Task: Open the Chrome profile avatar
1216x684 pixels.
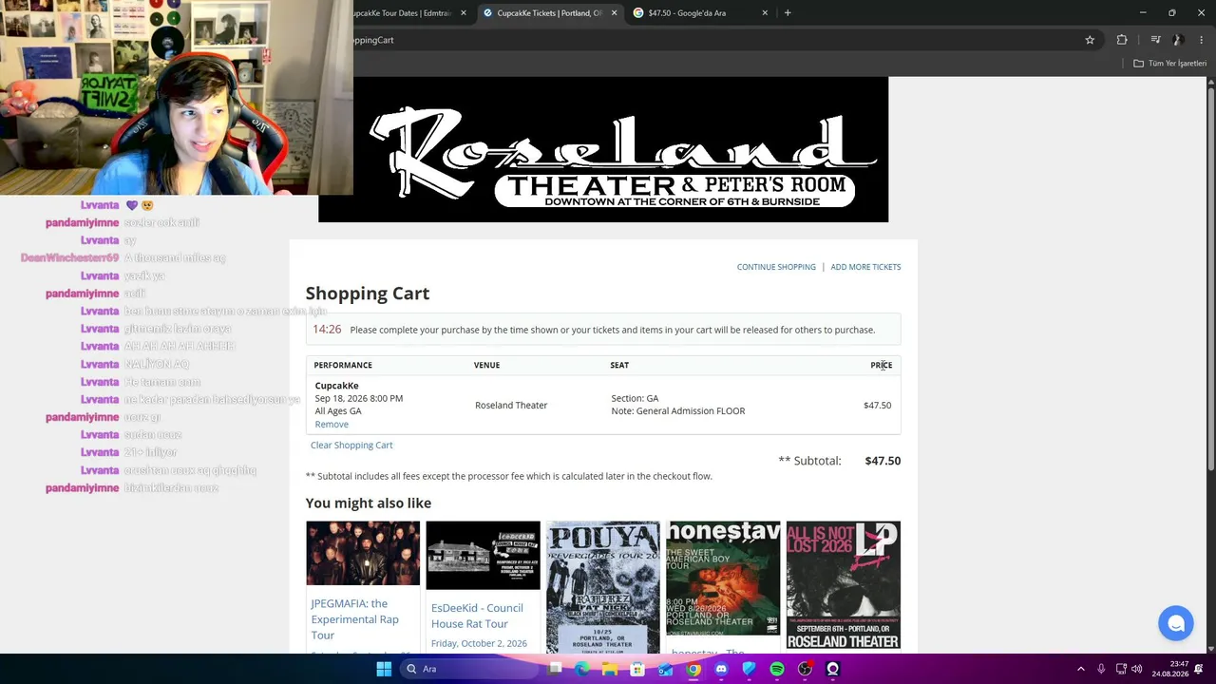Action: 1178,40
